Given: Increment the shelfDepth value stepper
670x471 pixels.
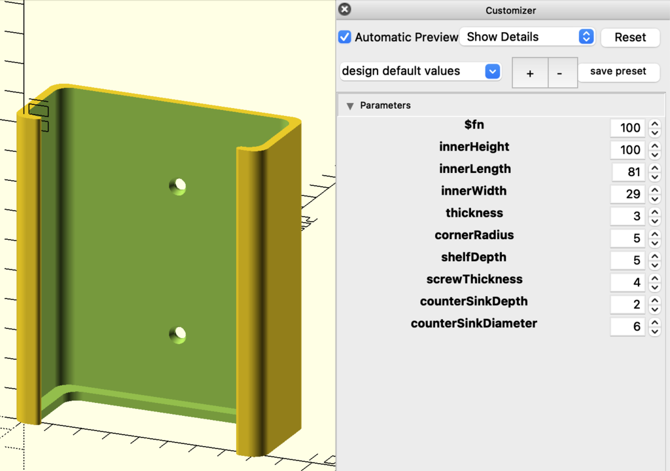Looking at the screenshot, I should [x=654, y=256].
